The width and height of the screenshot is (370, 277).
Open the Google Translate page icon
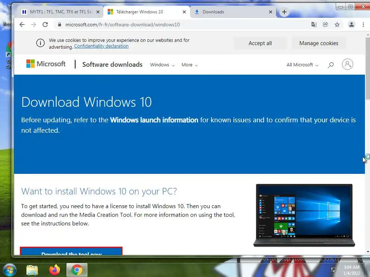click(314, 25)
